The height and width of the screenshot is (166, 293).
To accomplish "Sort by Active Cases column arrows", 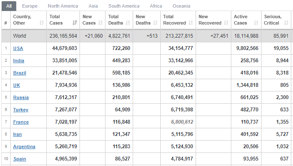I will click(x=256, y=23).
